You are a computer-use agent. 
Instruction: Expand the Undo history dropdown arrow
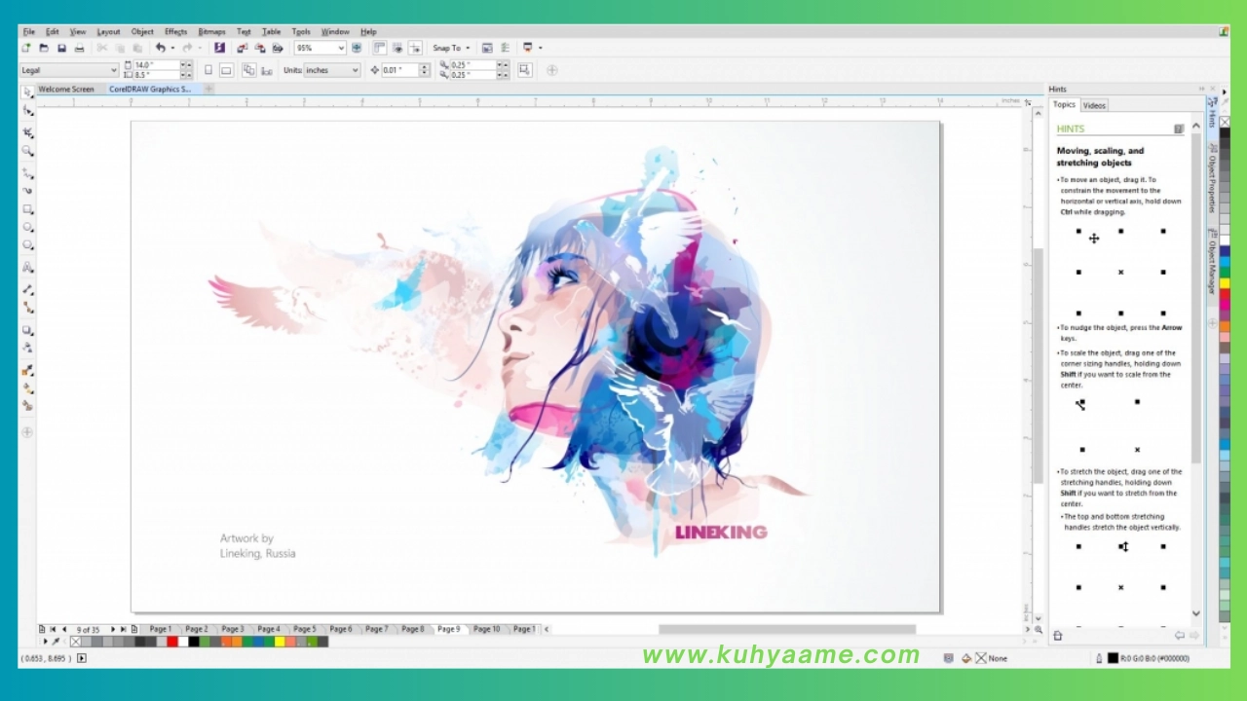[172, 48]
